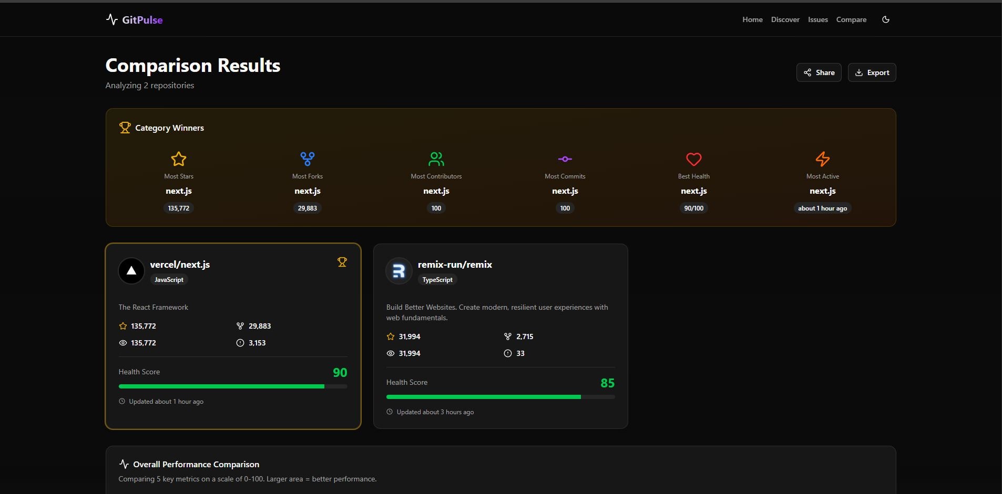Click the trophy icon on vercel/next.js card

click(342, 262)
